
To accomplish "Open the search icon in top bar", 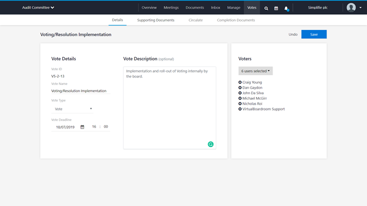I will pos(266,8).
